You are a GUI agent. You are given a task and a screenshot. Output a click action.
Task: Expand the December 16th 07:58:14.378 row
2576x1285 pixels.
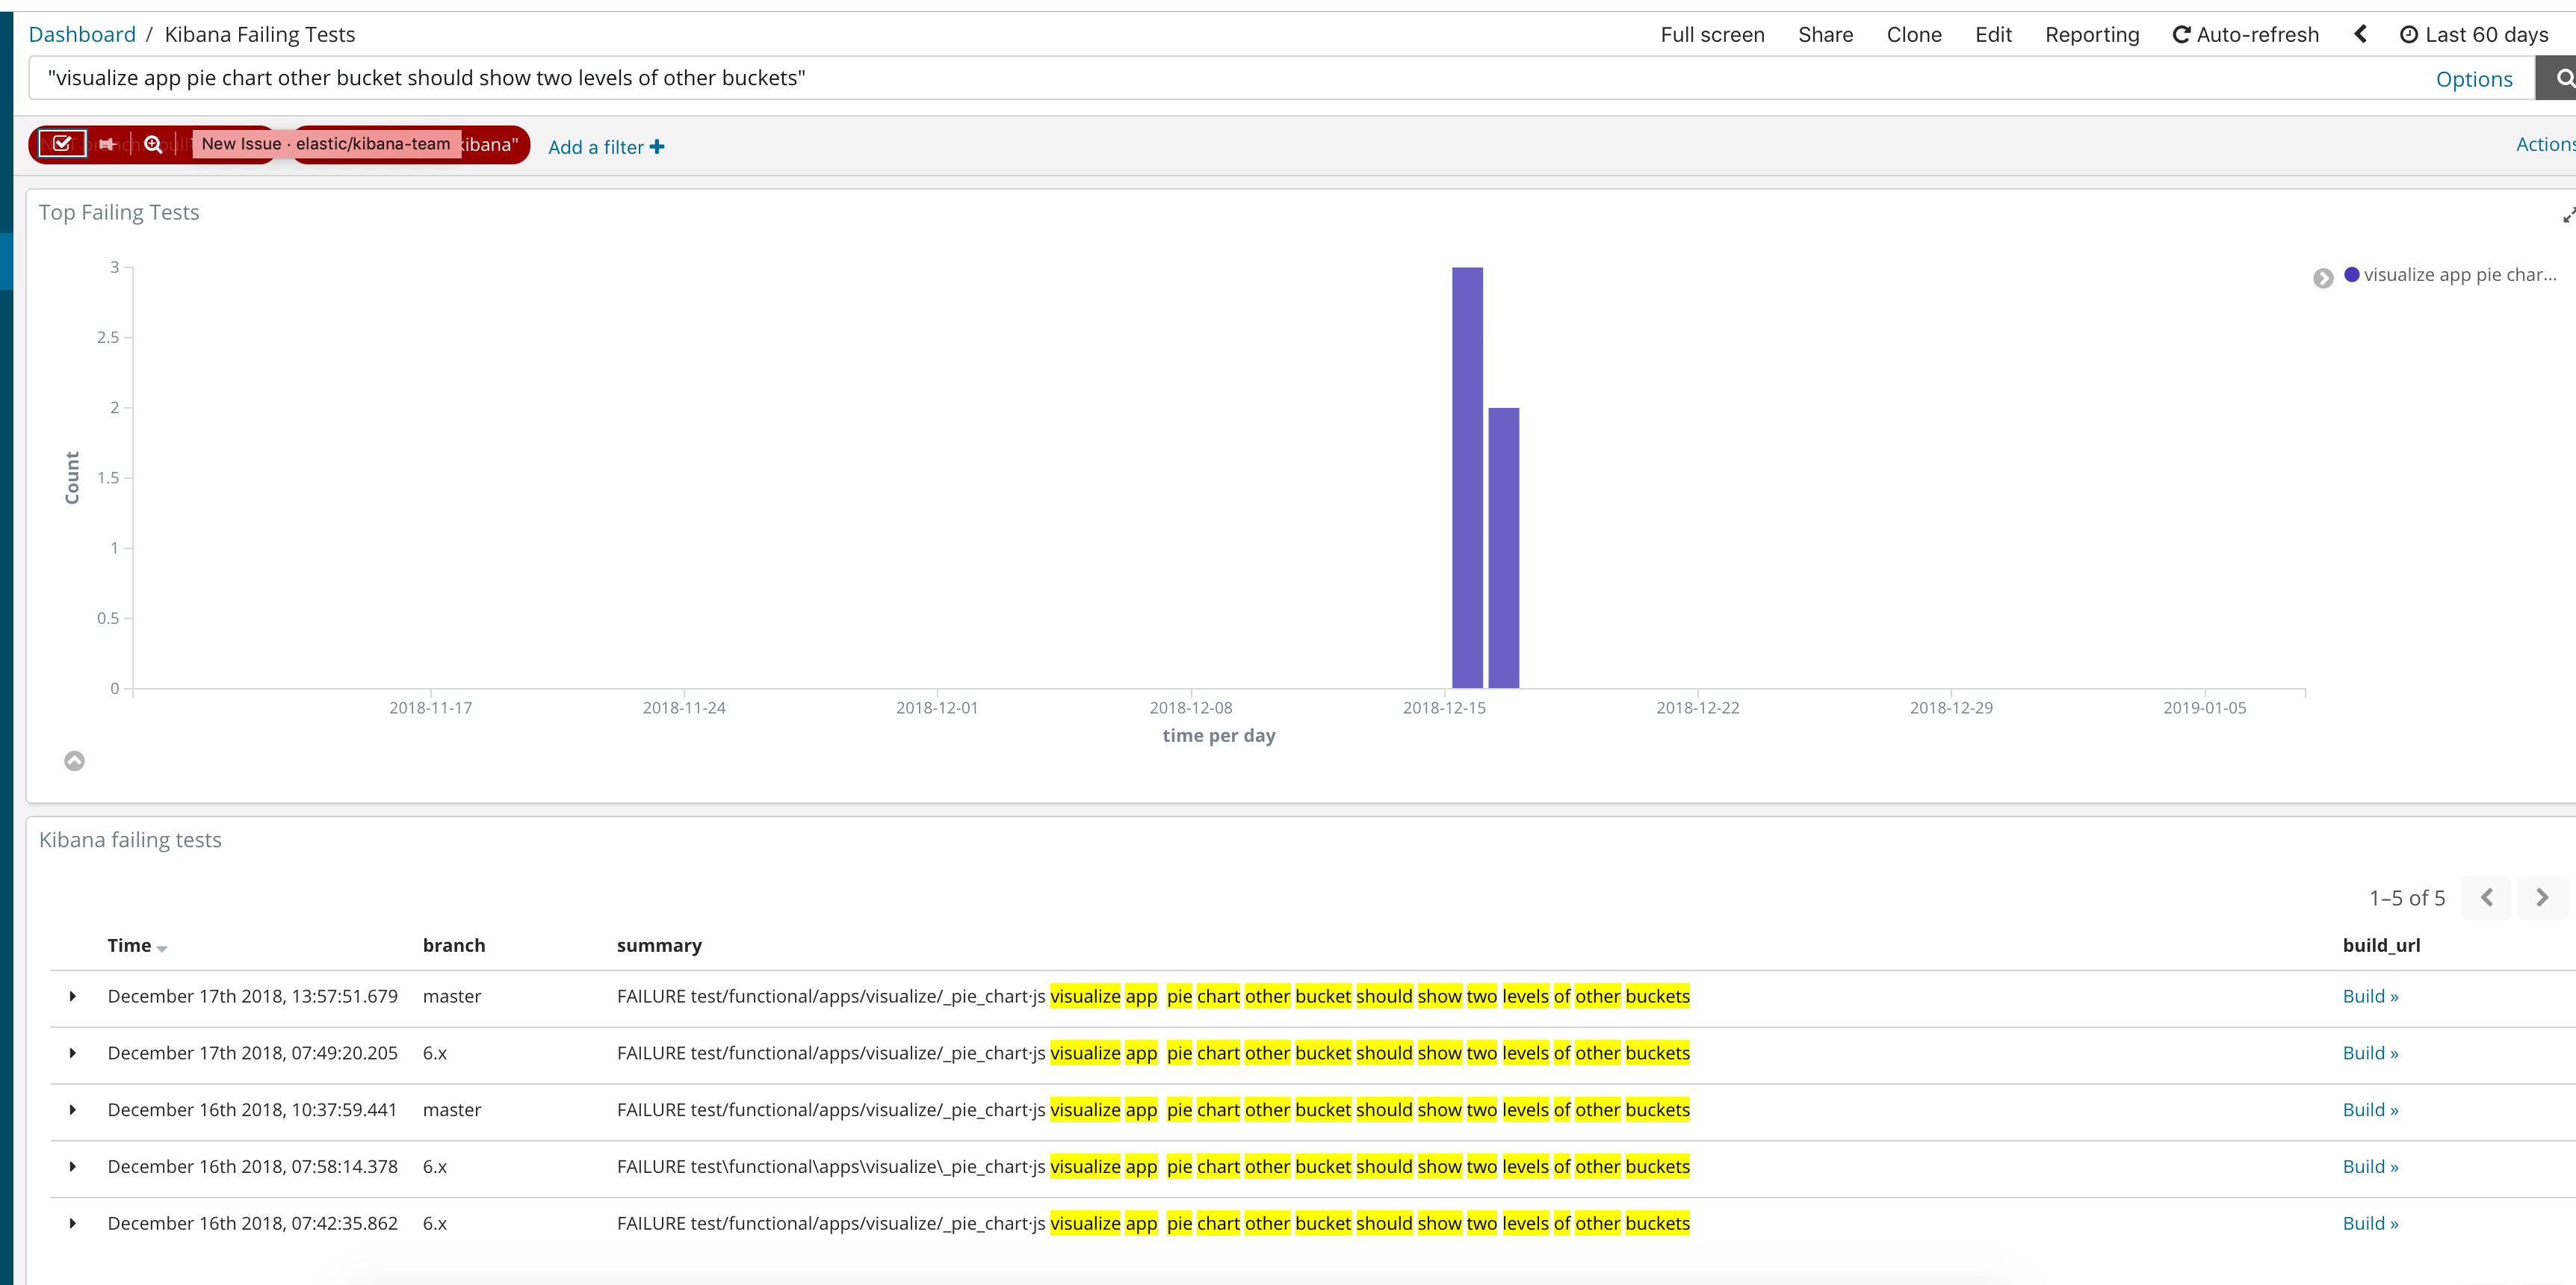click(72, 1166)
